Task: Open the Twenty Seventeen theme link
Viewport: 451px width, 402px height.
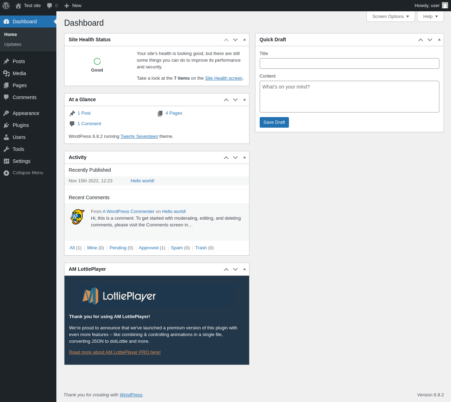Action: (139, 136)
